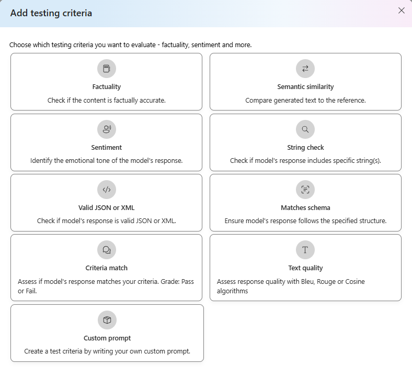Click the Factuality notebook icon

coord(107,69)
